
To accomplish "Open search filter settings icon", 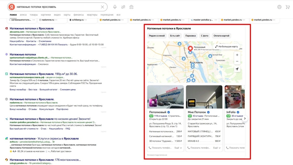I will (x=123, y=7).
